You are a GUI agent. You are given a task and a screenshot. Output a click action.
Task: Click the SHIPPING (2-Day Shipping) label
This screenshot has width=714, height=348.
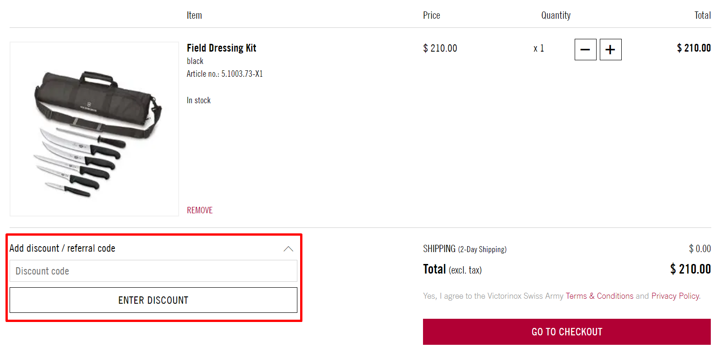(465, 249)
